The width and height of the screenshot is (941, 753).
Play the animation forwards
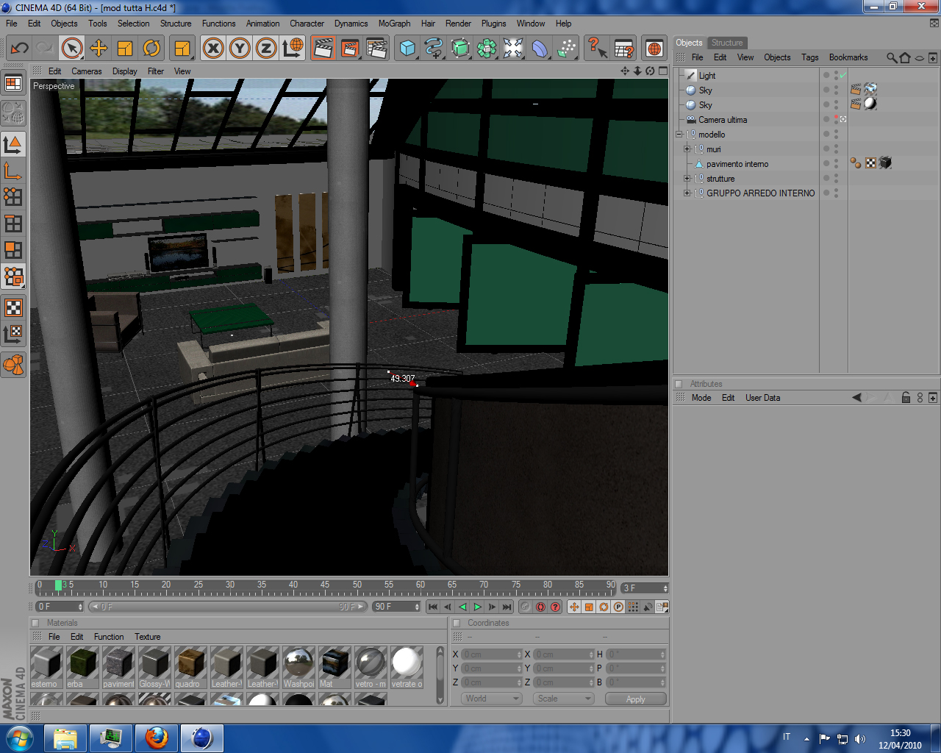(x=477, y=607)
